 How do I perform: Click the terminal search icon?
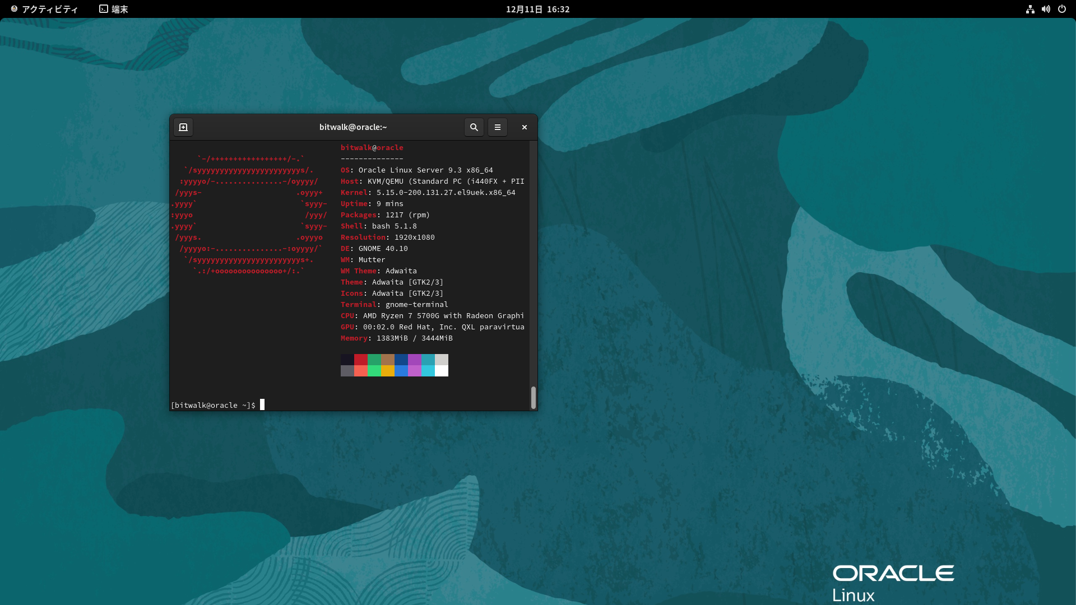(474, 127)
